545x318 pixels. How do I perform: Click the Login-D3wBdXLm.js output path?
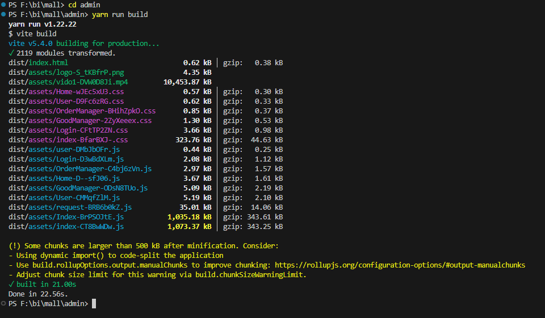click(66, 159)
